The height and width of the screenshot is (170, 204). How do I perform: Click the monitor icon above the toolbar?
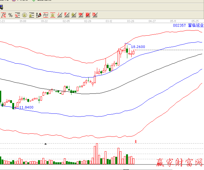(x=1, y=7)
